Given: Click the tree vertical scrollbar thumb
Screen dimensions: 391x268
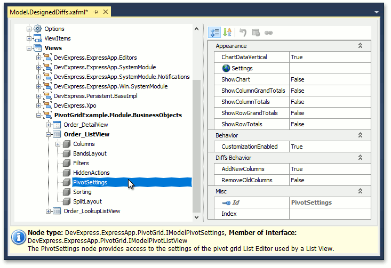Looking at the screenshot, I should (x=196, y=146).
